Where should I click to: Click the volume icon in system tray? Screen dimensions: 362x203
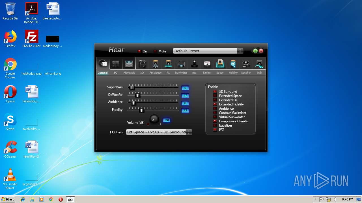pos(335,199)
